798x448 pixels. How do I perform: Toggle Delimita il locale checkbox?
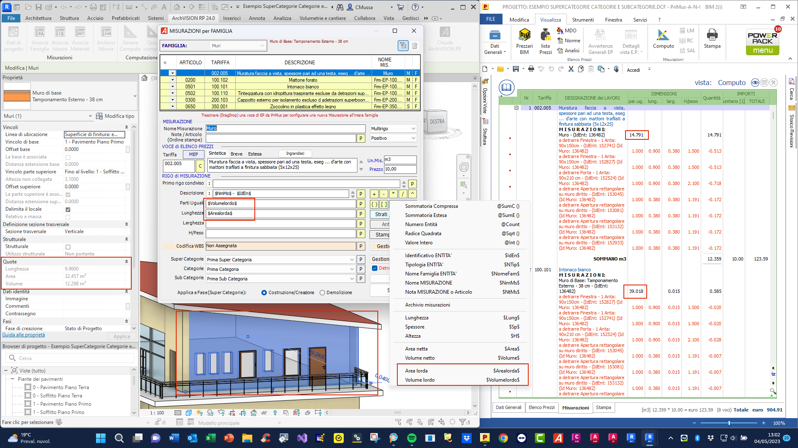coord(68,209)
